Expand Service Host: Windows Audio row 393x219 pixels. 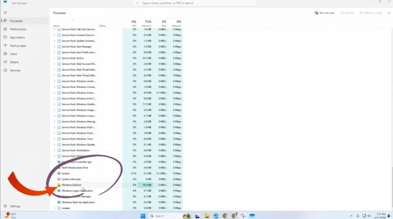tap(54, 81)
